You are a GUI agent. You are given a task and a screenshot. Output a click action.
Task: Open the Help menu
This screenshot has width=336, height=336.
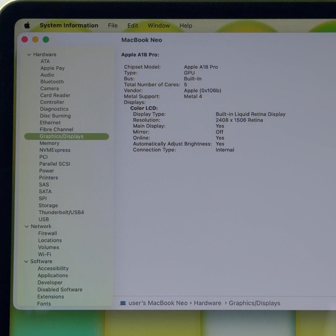coord(186,26)
